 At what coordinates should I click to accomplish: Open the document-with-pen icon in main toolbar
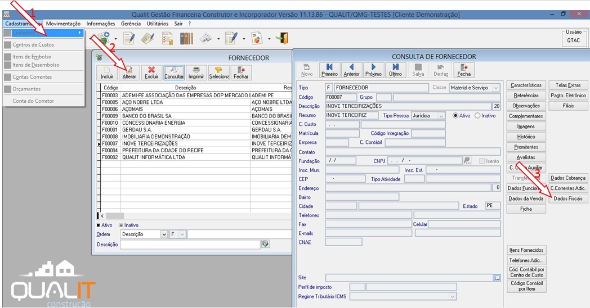pos(129,38)
